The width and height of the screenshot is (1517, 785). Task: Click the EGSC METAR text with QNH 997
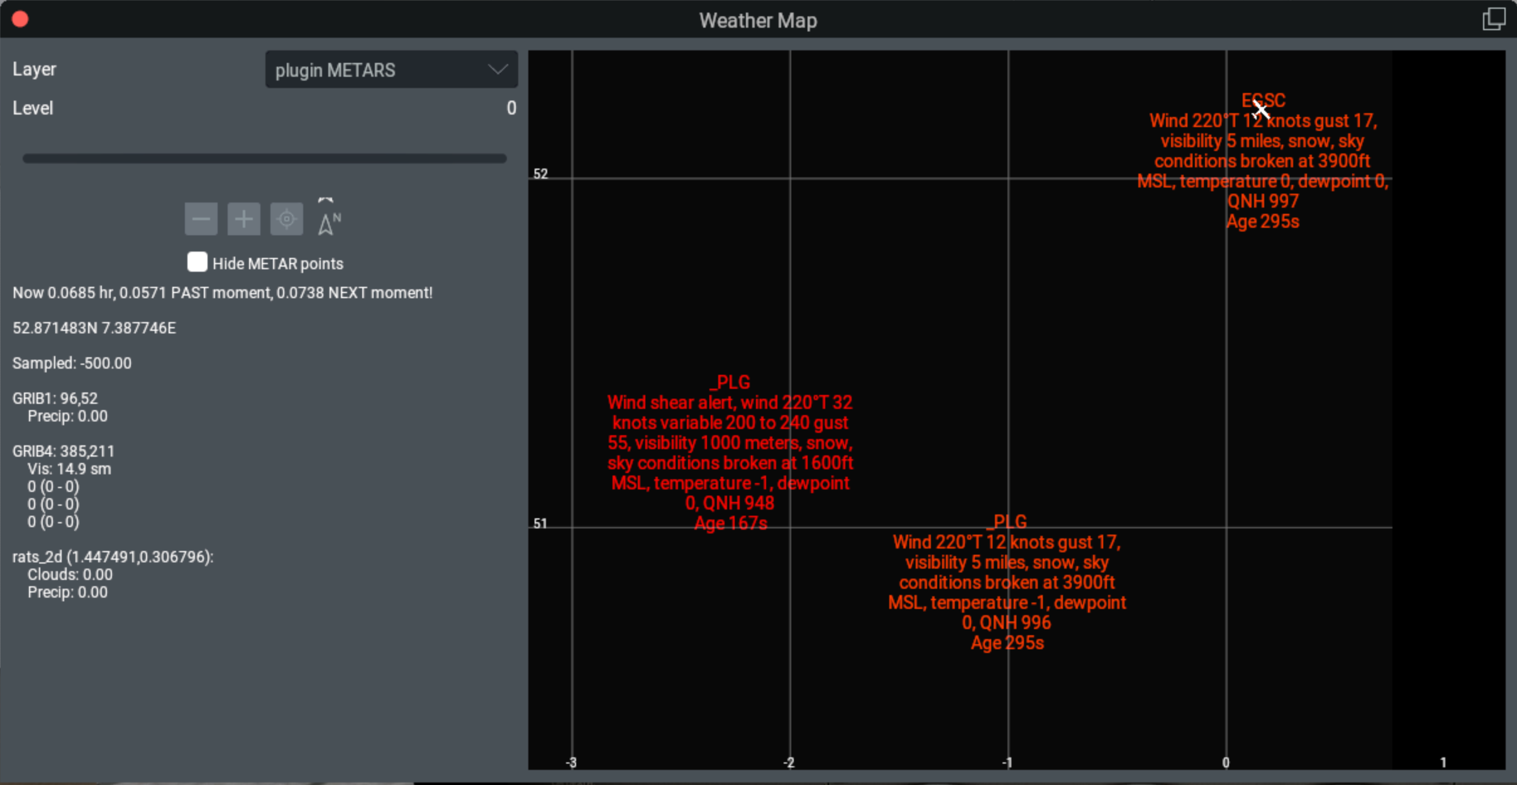pyautogui.click(x=1262, y=161)
